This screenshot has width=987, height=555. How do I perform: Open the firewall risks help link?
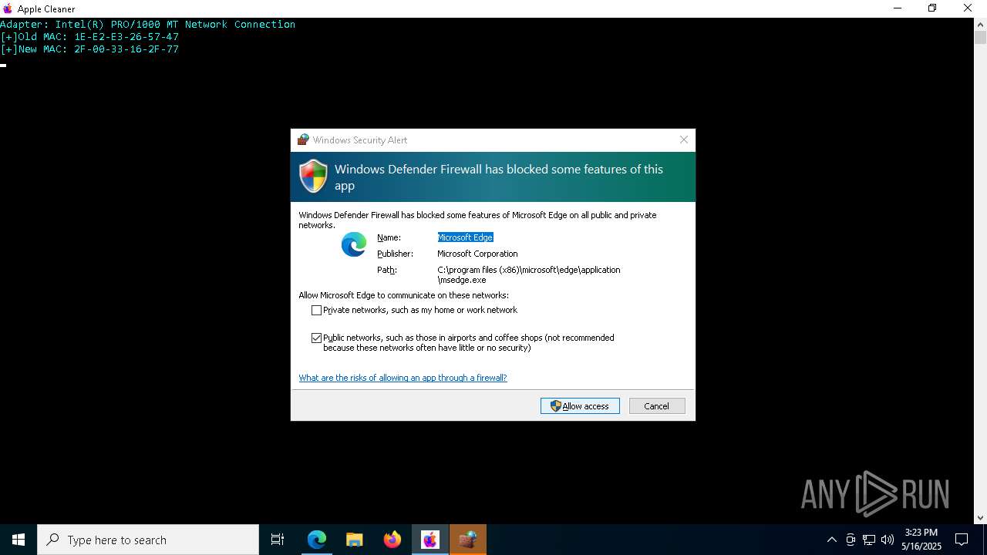pos(403,378)
